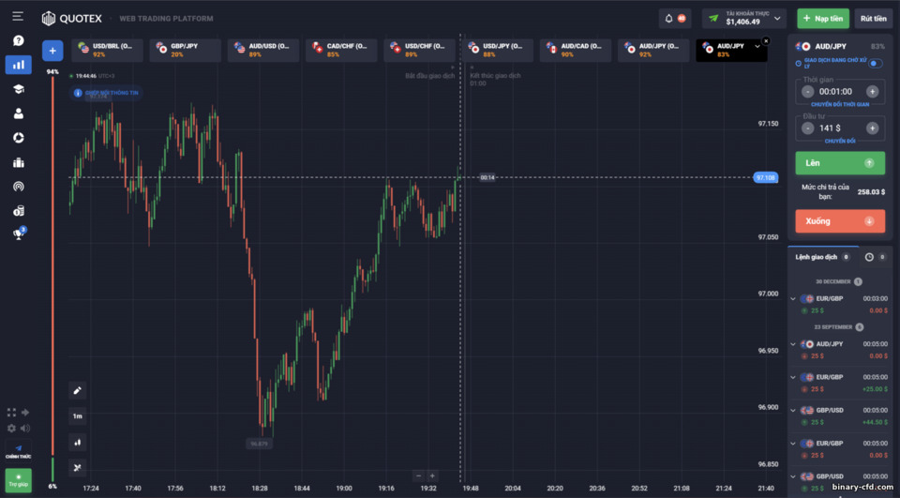Viewport: 900px width, 498px height.
Task: Open the help question mark icon
Action: pyautogui.click(x=19, y=40)
